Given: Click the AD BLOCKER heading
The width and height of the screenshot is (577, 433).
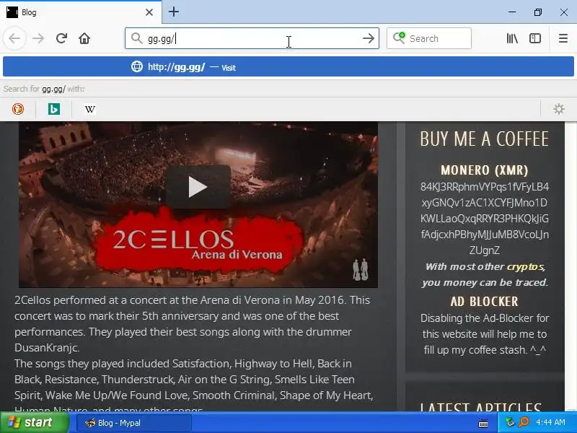Looking at the screenshot, I should point(484,302).
